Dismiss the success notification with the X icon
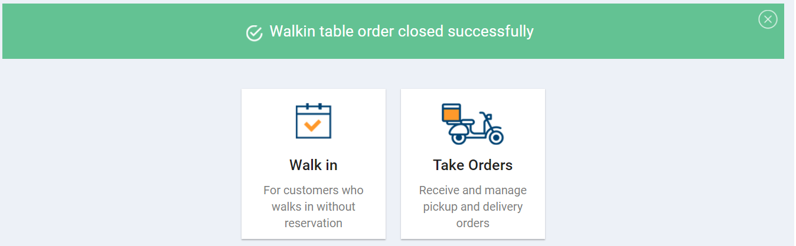The image size is (796, 246). click(768, 19)
